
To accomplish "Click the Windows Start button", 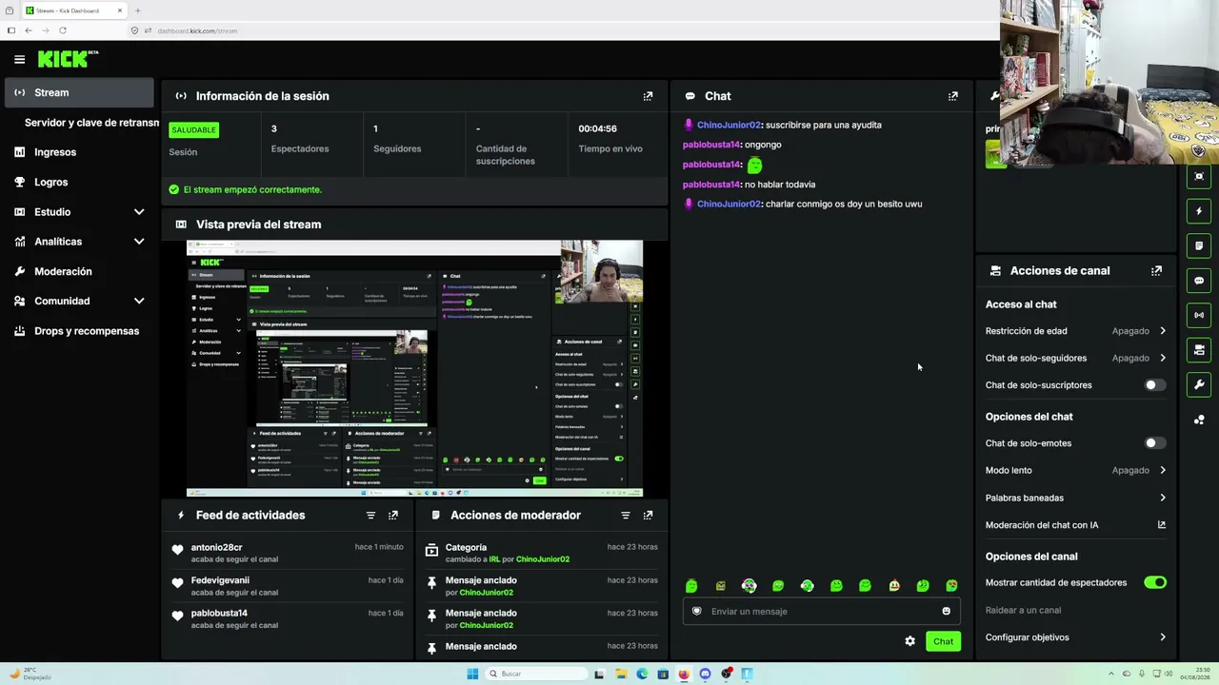I will click(472, 674).
